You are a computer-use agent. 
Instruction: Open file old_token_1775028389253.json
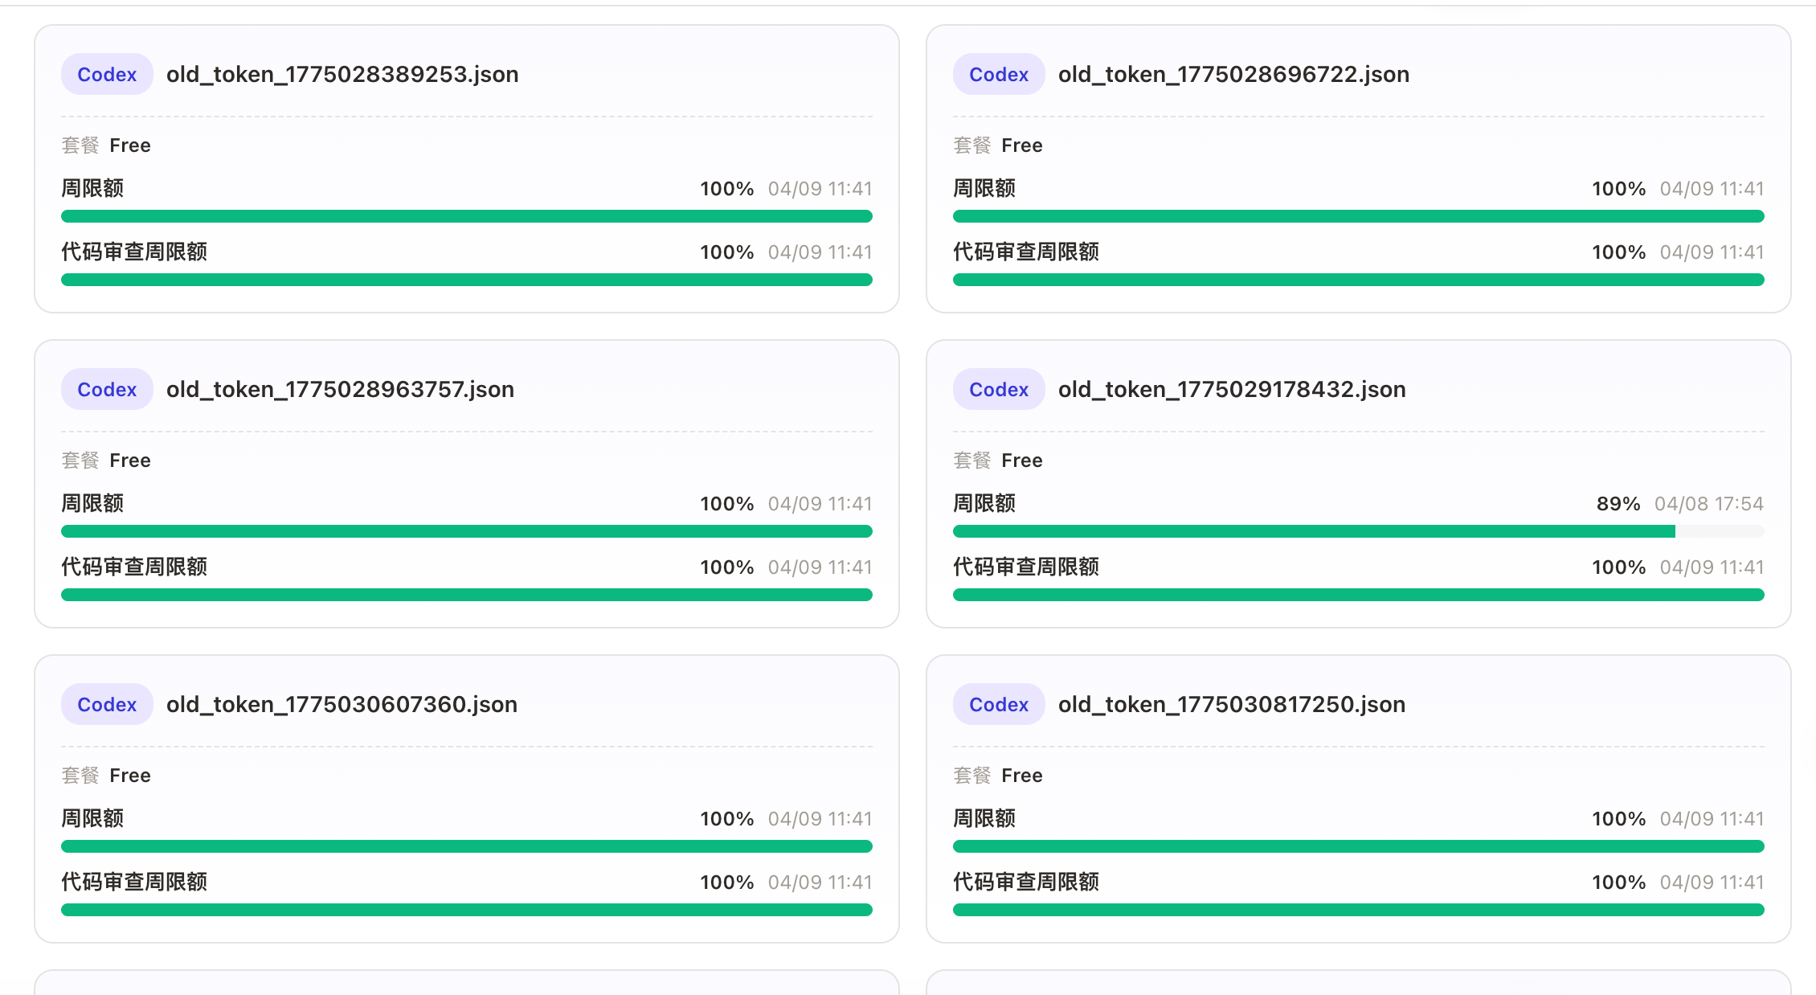pyautogui.click(x=342, y=75)
